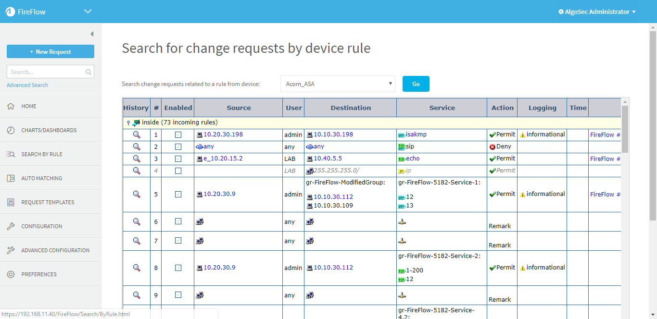The height and width of the screenshot is (319, 657).
Task: Toggle the Enabled checkbox for rule 1
Action: coord(178,135)
